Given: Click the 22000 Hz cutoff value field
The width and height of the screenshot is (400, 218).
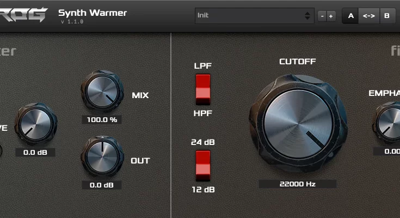Looking at the screenshot, I should pyautogui.click(x=297, y=184).
